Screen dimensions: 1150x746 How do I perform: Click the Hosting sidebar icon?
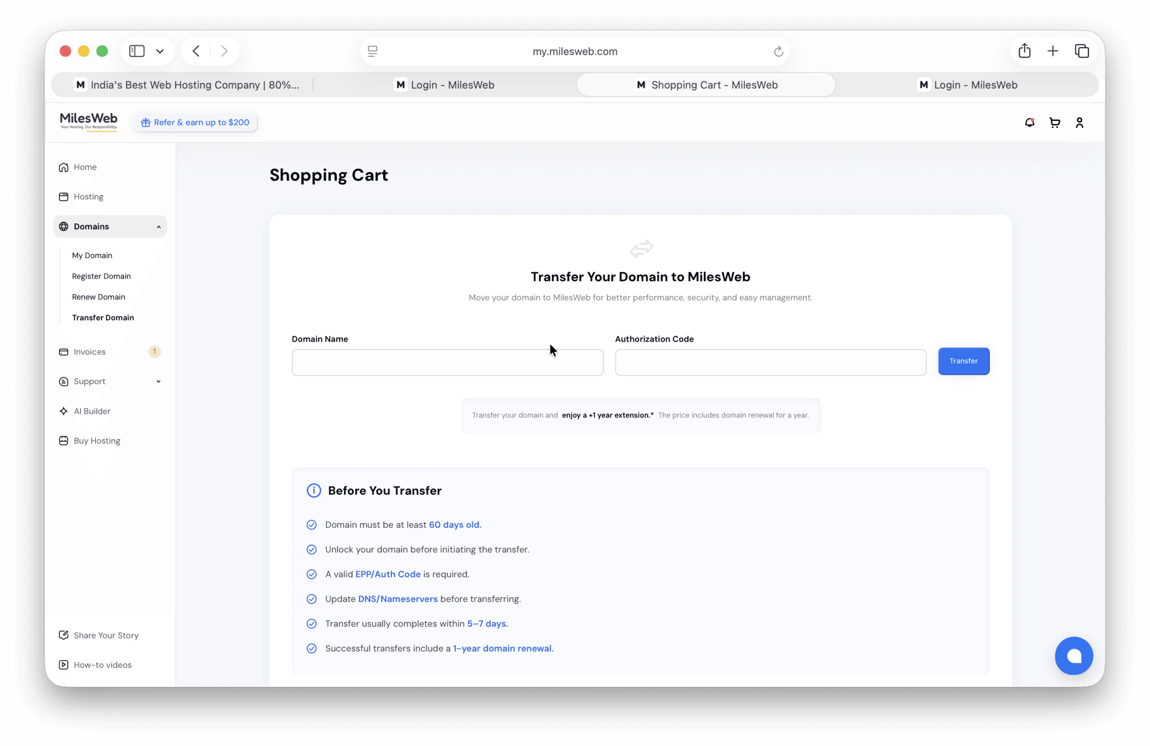(x=63, y=197)
